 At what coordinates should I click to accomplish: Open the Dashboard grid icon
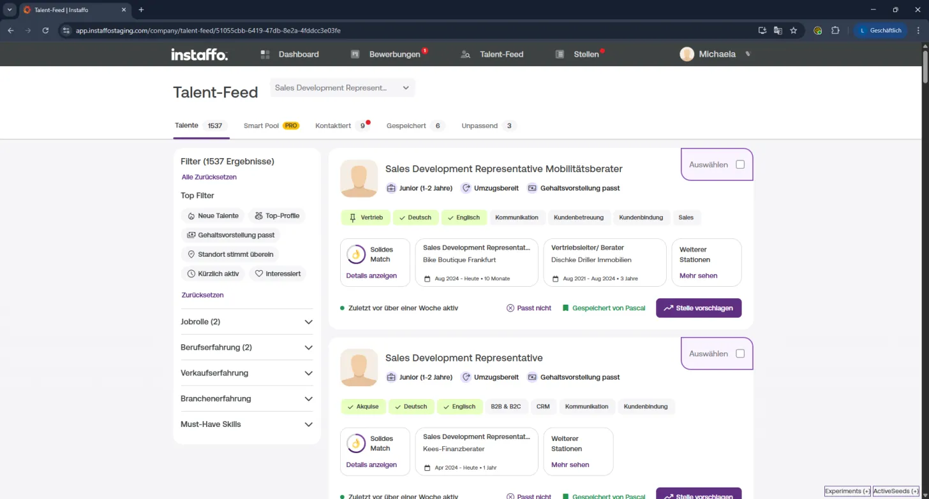[x=265, y=54]
